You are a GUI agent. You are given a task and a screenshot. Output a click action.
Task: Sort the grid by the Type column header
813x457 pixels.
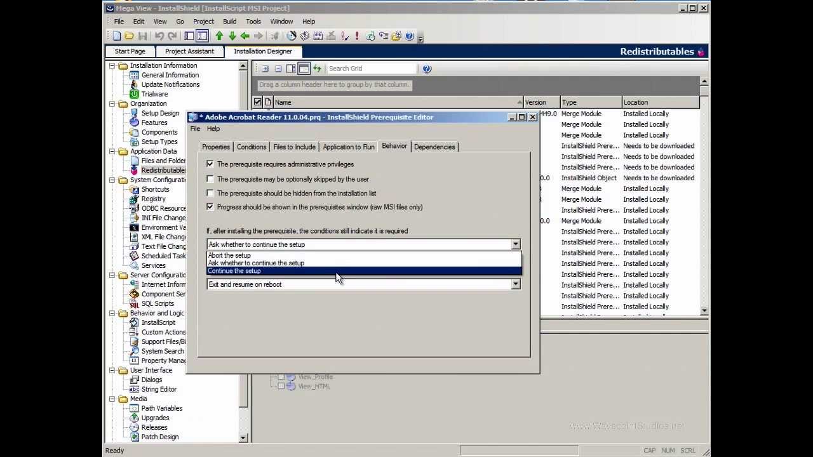point(590,102)
